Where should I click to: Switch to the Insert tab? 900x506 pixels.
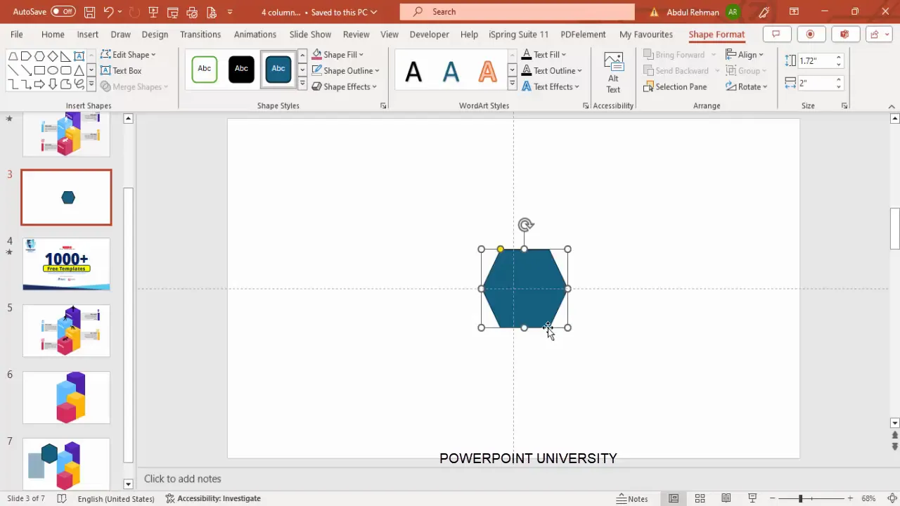(87, 34)
